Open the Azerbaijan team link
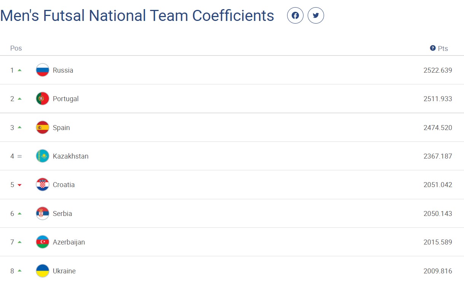Screen dimensions: 464x281 69,242
